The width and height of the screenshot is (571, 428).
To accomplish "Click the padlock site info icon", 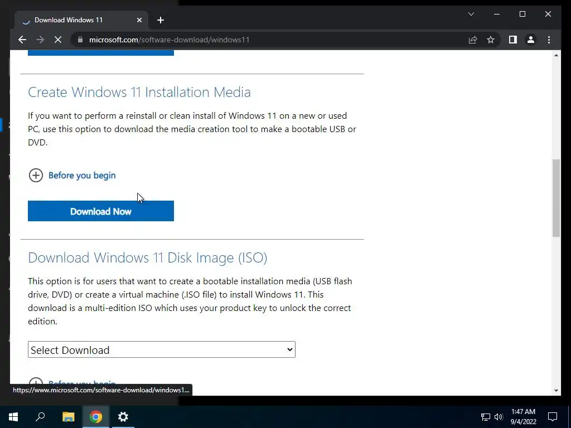I will click(80, 40).
